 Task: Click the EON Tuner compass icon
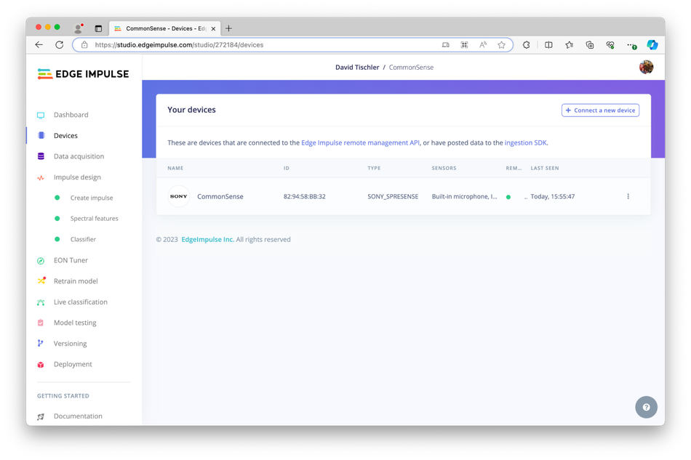(x=41, y=261)
